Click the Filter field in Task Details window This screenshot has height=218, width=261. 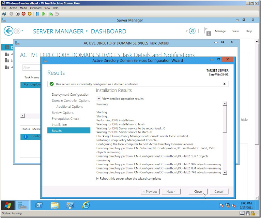pos(31,68)
